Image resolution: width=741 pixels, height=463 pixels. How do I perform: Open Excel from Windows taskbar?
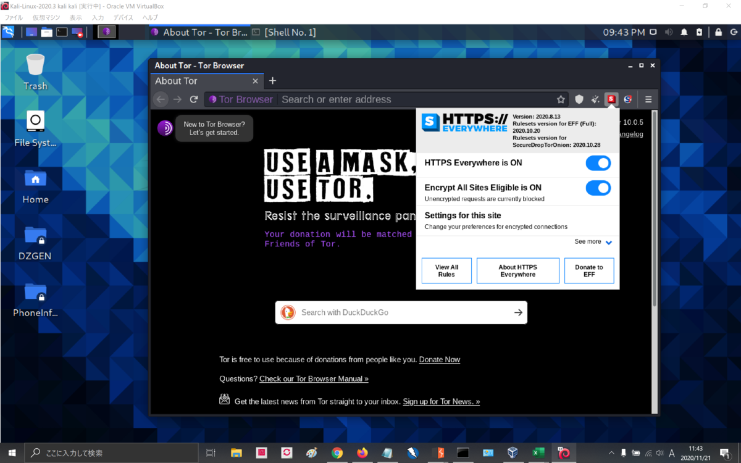pos(538,453)
